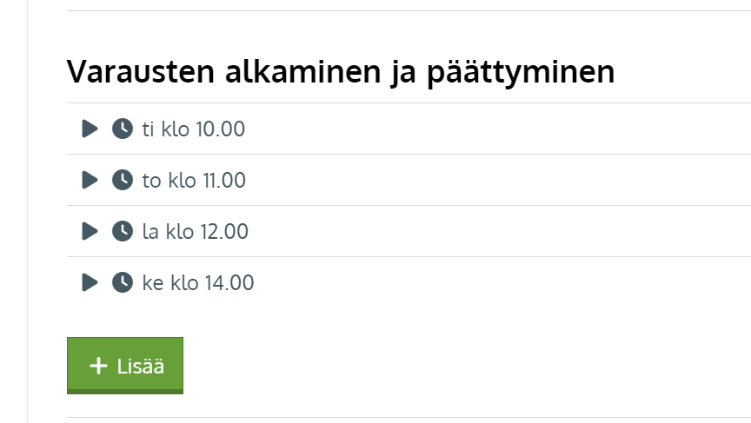Expand the la klo 12.00 row triangle
Image resolution: width=751 pixels, height=423 pixels.
coord(90,232)
